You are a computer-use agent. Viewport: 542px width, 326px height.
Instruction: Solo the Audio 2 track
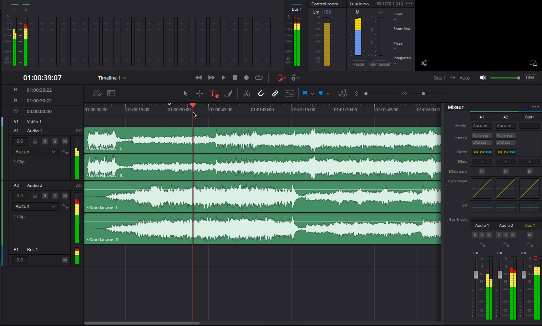point(55,196)
